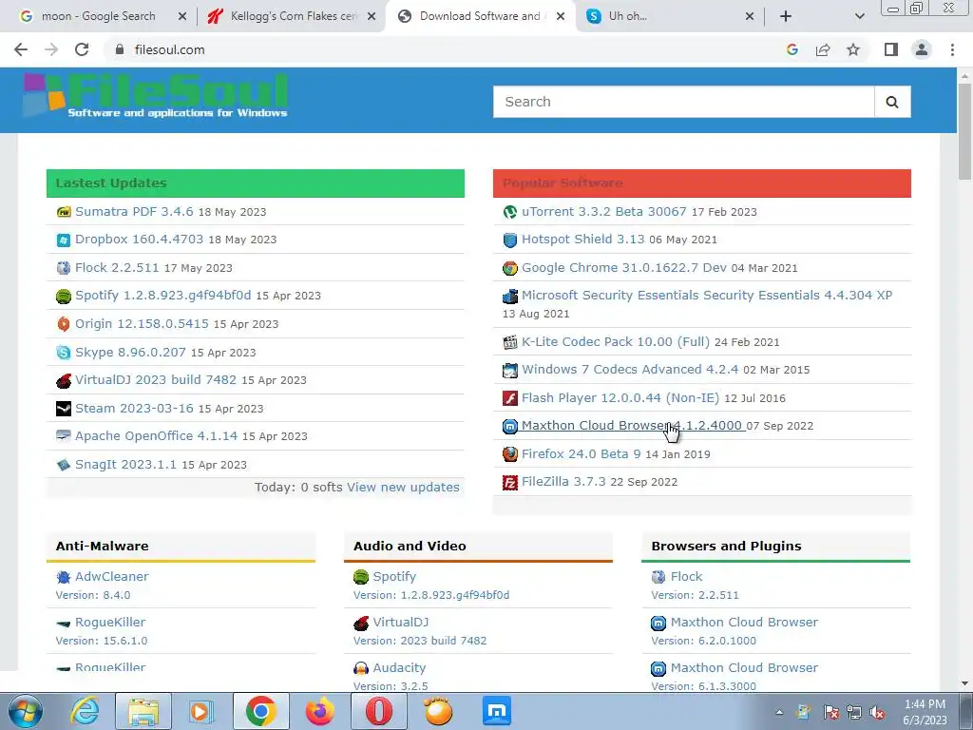Open the Windows Start menu
This screenshot has height=730, width=973.
[26, 711]
